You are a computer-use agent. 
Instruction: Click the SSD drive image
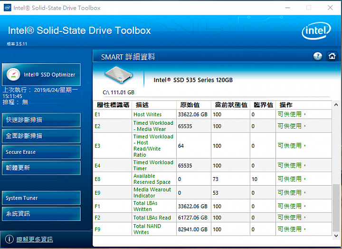coord(119,75)
